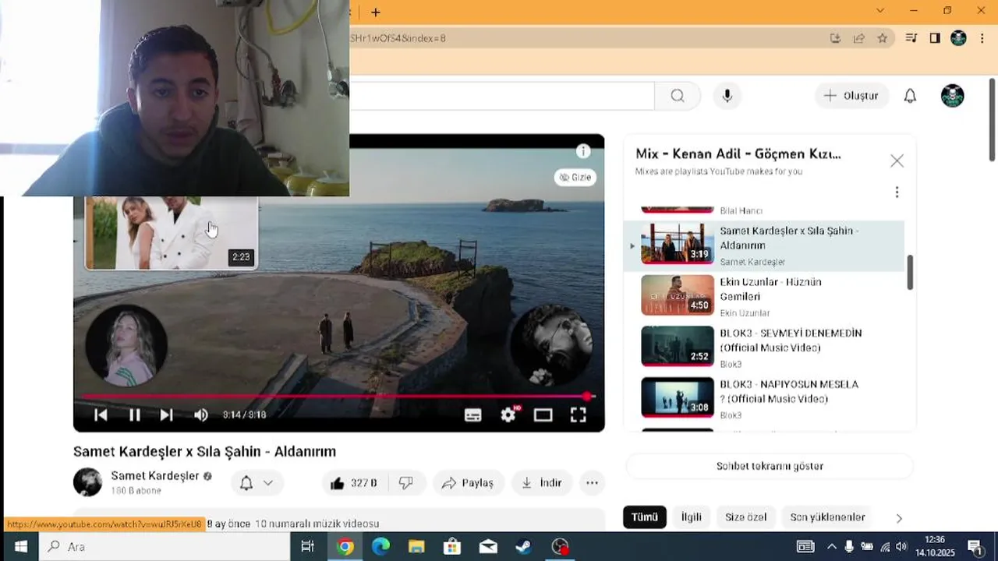The image size is (998, 561).
Task: Open a new Chrome tab
Action: (376, 12)
